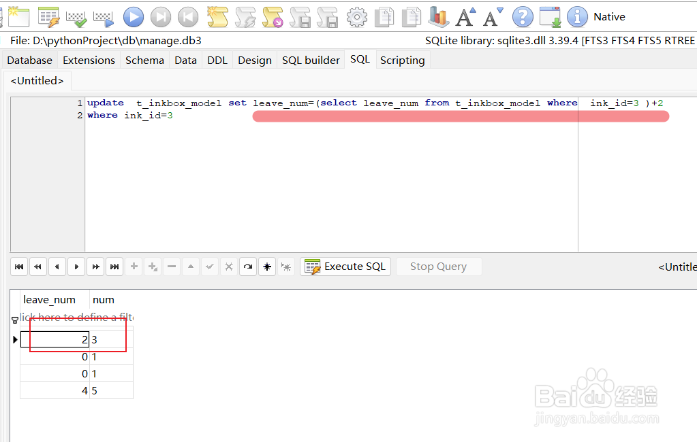Open the bar chart statistics icon
This screenshot has height=442, width=697.
pyautogui.click(x=438, y=16)
